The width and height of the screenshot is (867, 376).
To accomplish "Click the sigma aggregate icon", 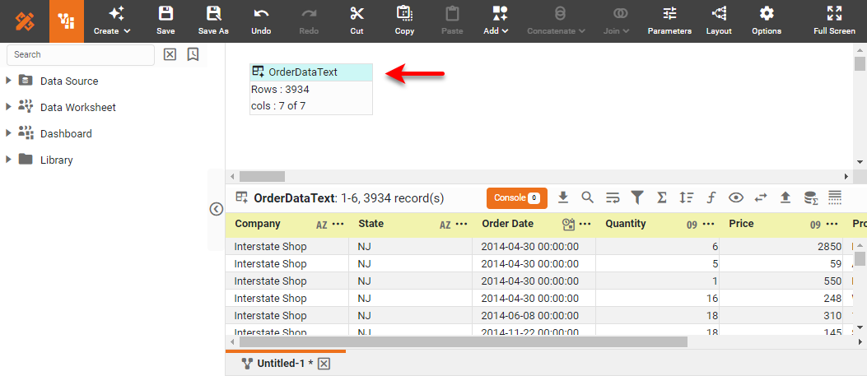I will (x=661, y=197).
